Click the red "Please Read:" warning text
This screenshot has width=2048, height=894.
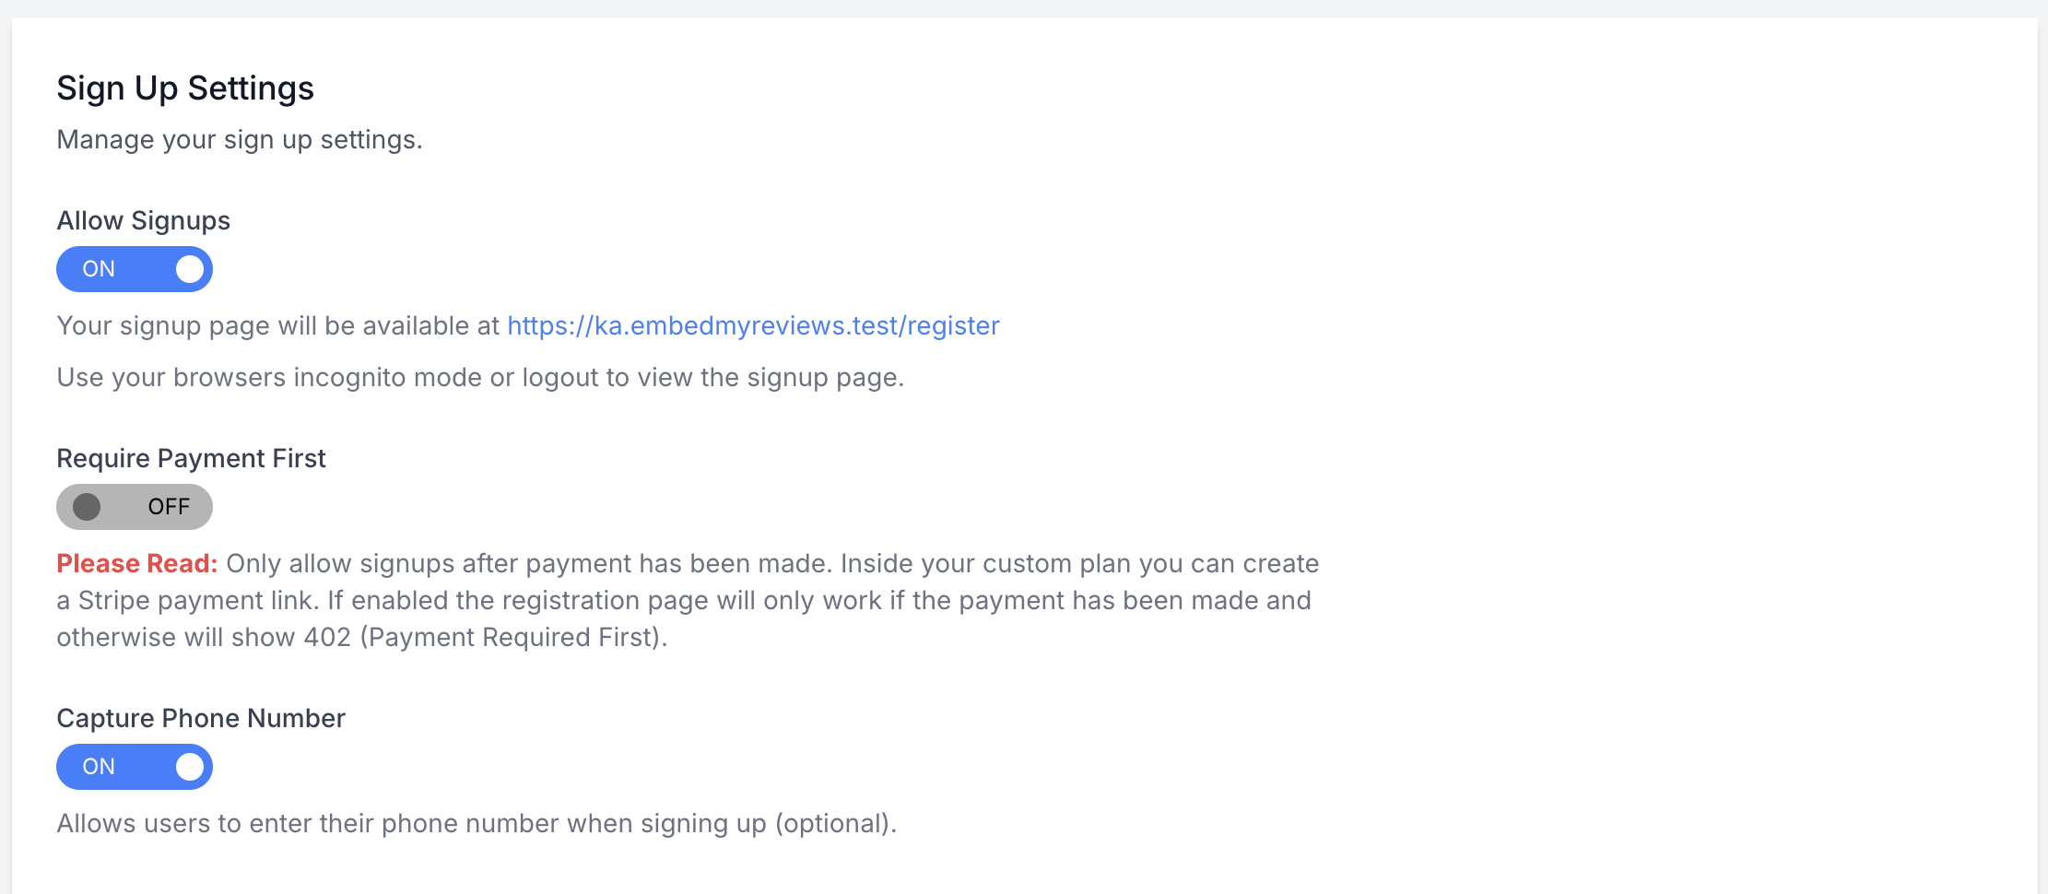coord(137,564)
